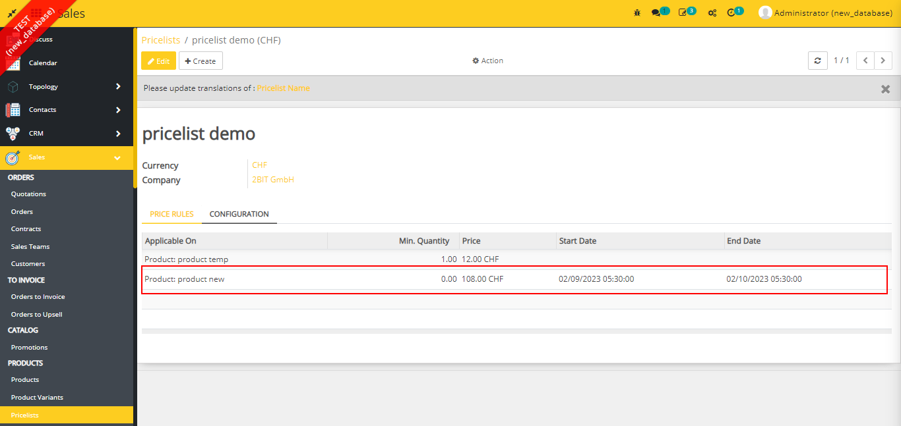
Task: Click the Edit button
Action: (158, 61)
